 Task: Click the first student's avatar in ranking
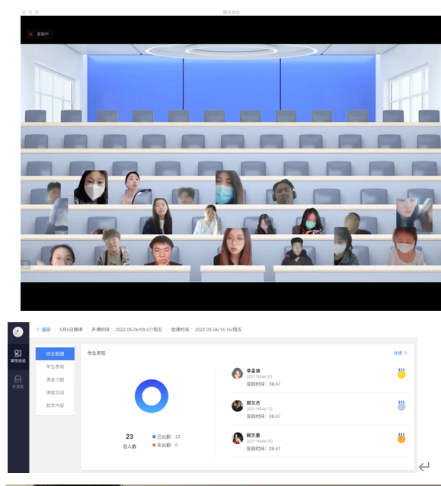pyautogui.click(x=238, y=373)
